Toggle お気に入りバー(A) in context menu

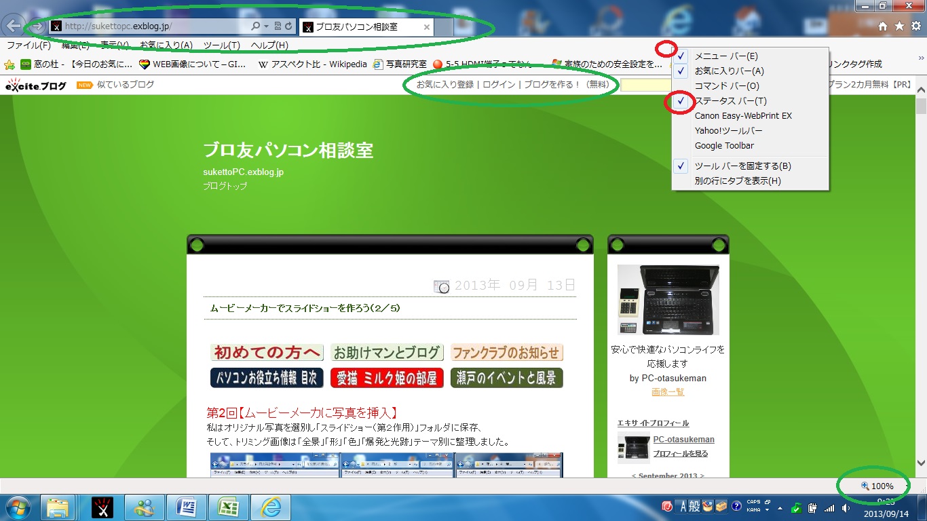pyautogui.click(x=750, y=71)
